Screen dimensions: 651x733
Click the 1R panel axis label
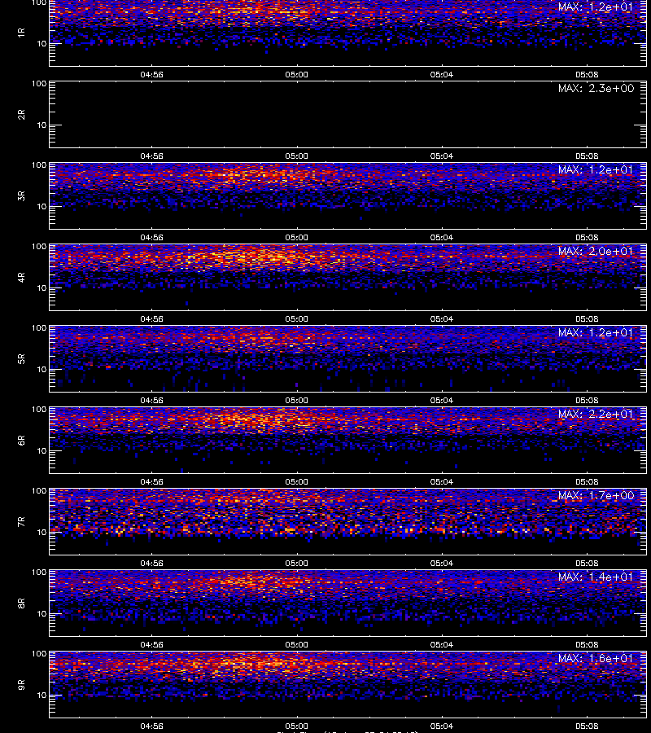(x=21, y=33)
